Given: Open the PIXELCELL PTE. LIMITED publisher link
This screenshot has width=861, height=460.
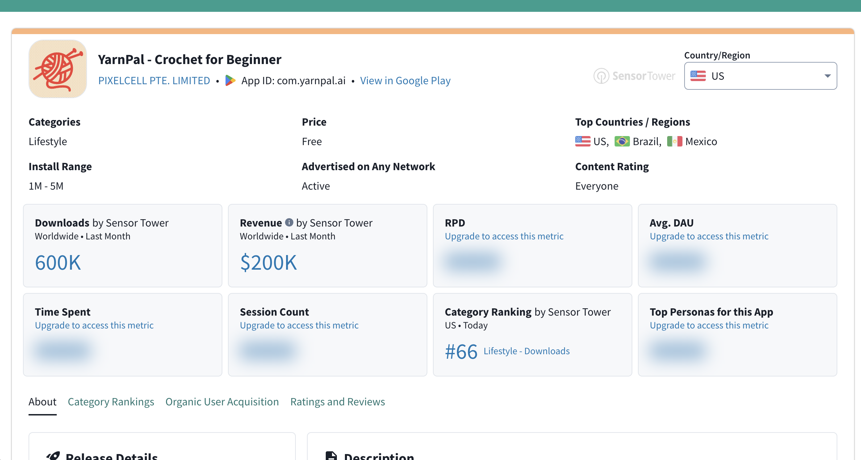Looking at the screenshot, I should coord(154,80).
